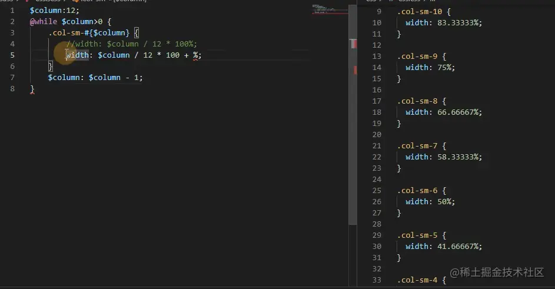
Task: Click the '.col-sm-4 {' selector
Action: click(421, 280)
